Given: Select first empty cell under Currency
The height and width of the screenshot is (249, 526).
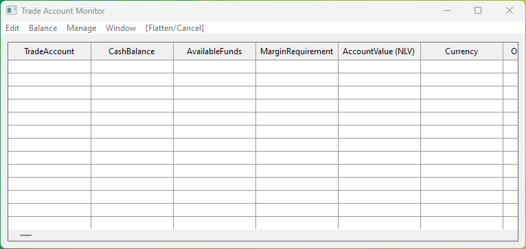Looking at the screenshot, I should (461, 67).
